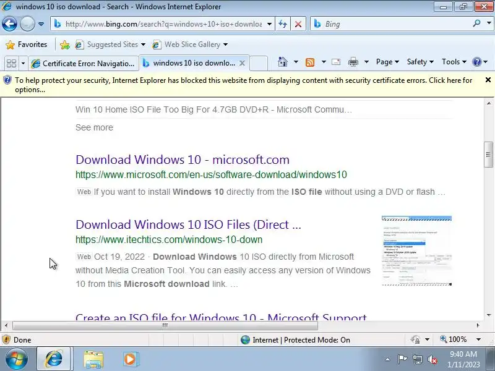495x371 pixels.
Task: Click the See more link
Action: [x=94, y=127]
